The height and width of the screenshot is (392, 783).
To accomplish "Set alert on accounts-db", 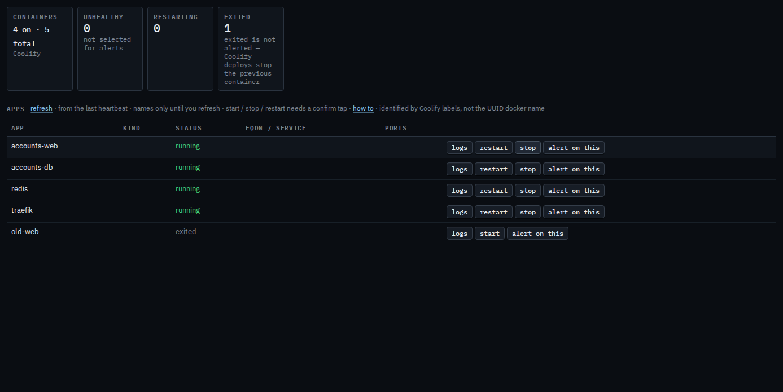I will coord(574,169).
